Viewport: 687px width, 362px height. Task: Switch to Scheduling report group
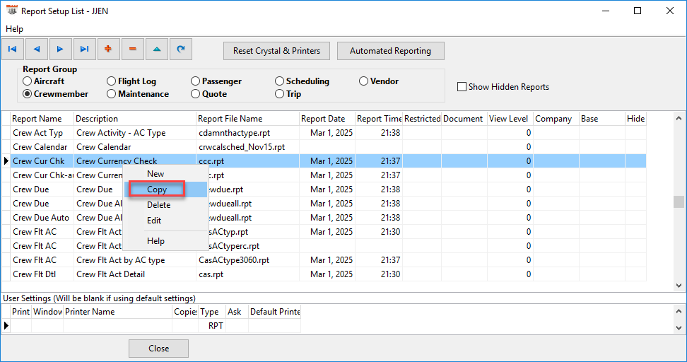coord(302,81)
